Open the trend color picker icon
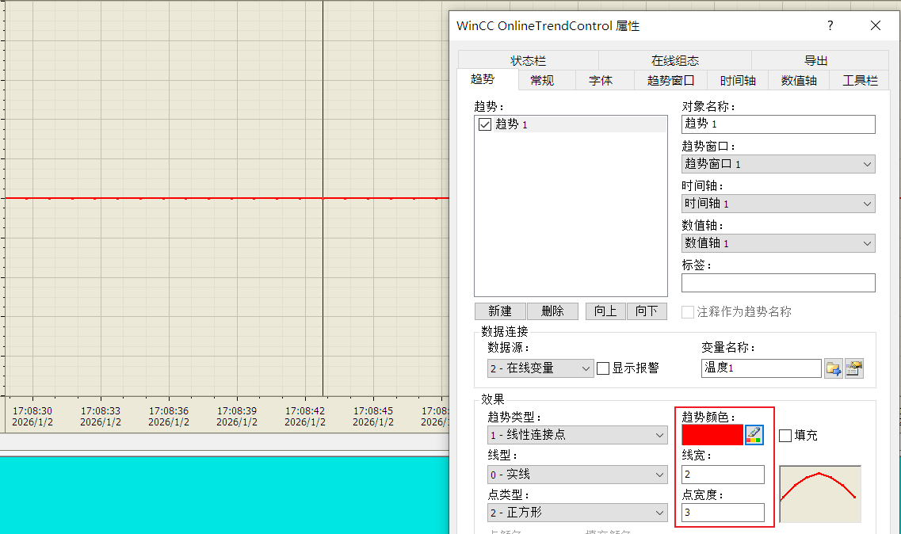Image resolution: width=901 pixels, height=534 pixels. click(x=754, y=434)
